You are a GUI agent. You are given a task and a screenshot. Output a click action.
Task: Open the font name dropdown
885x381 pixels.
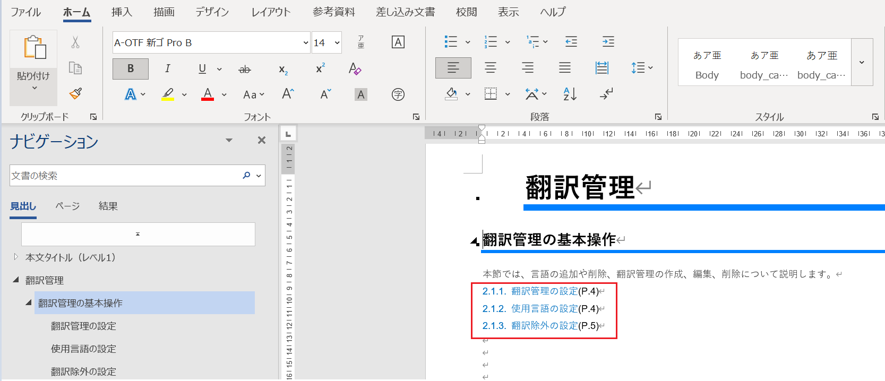click(305, 43)
